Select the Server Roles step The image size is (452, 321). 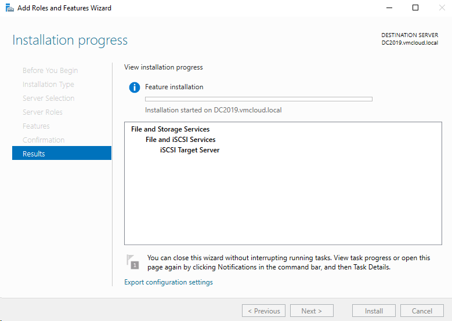pos(42,112)
